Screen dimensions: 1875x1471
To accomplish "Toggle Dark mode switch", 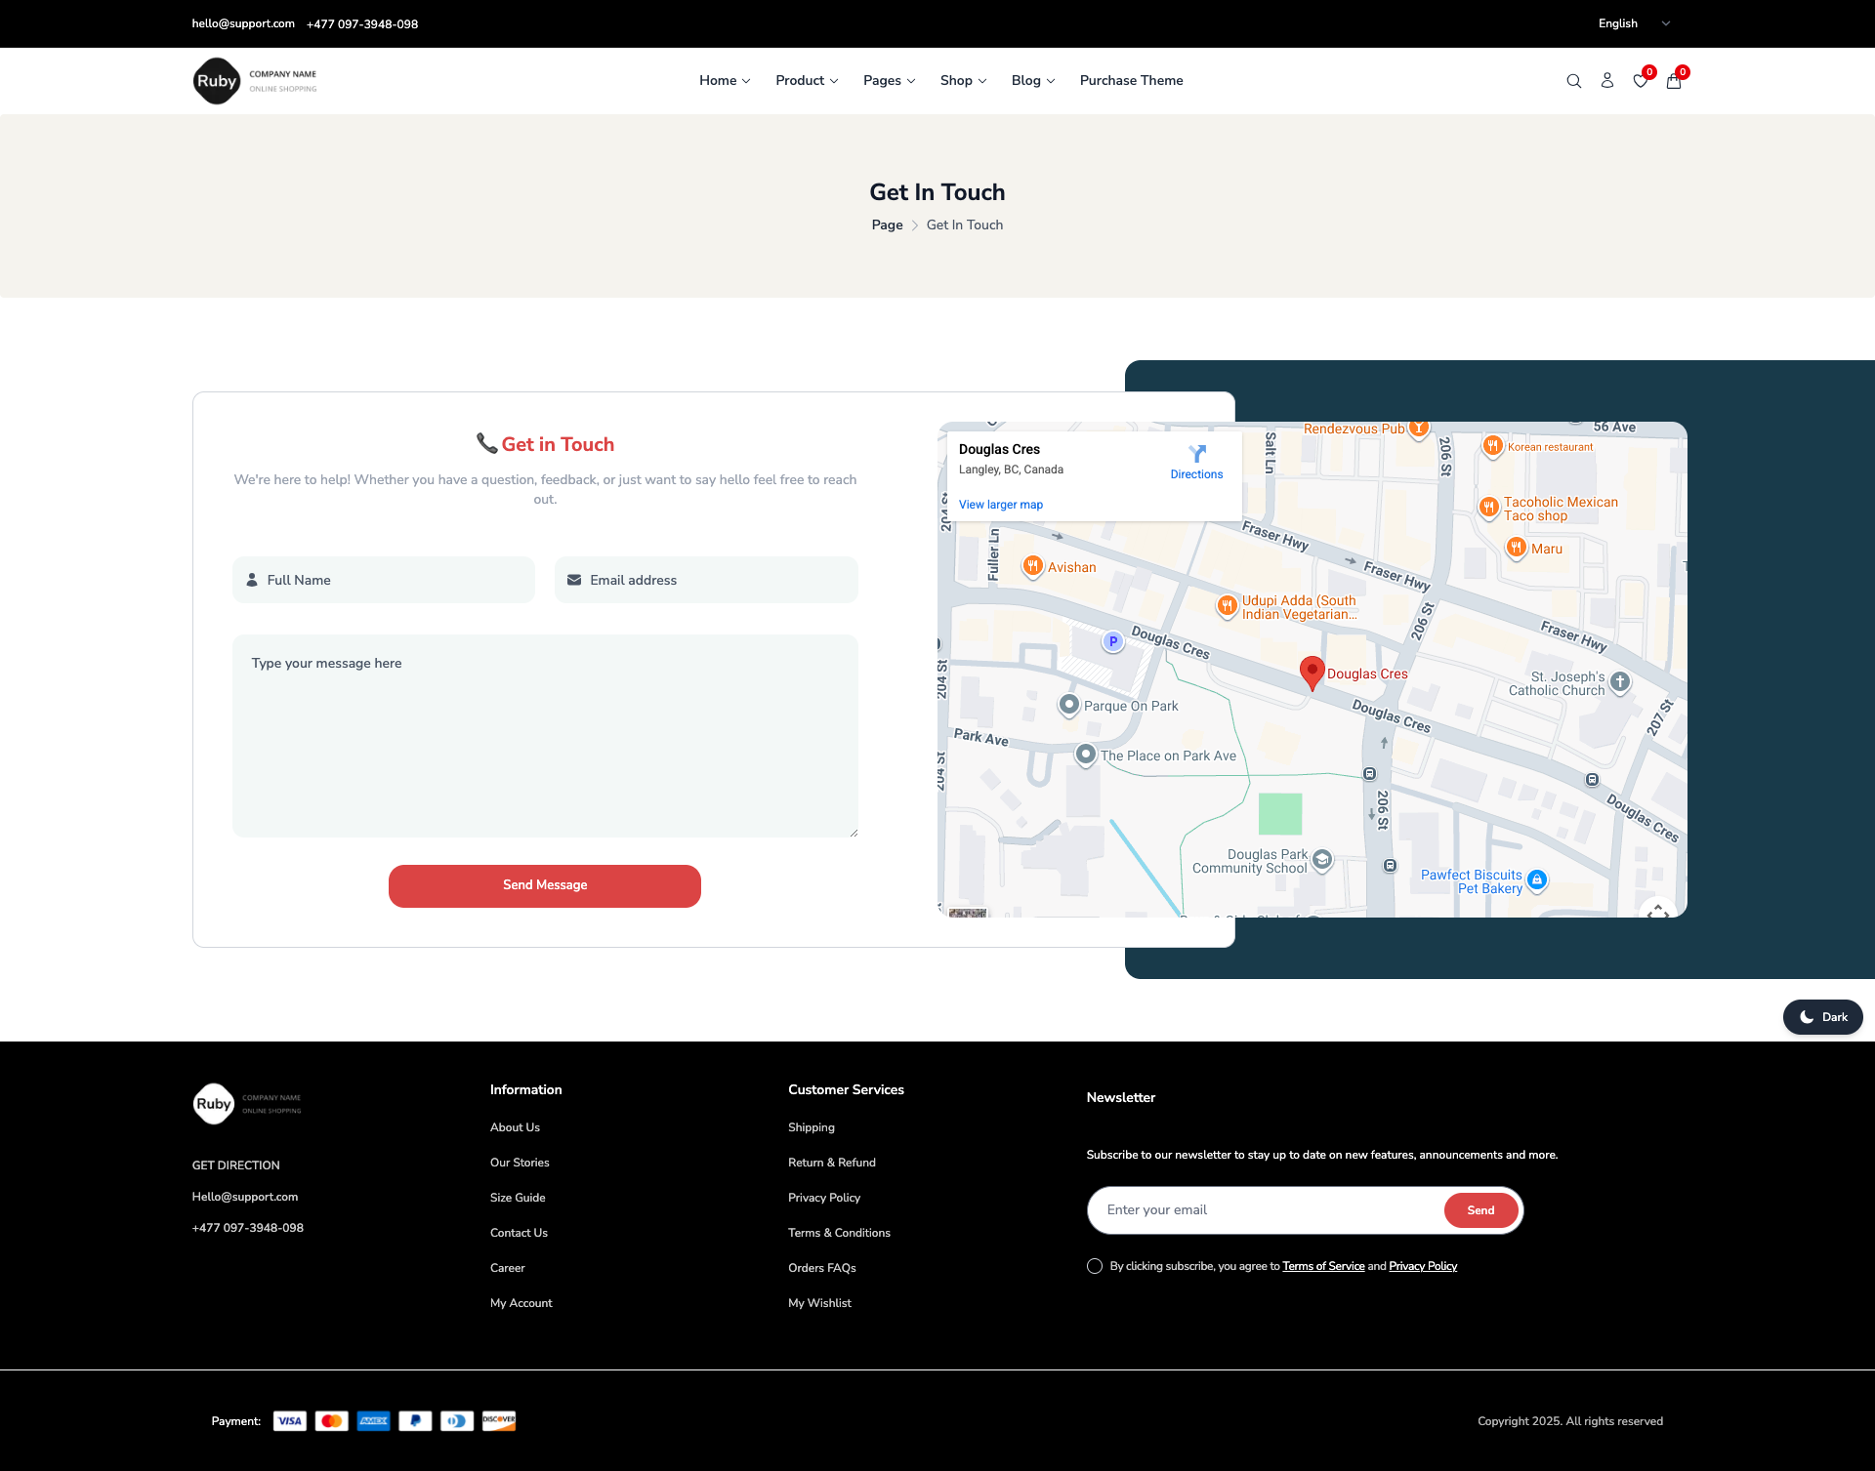I will click(1822, 1017).
